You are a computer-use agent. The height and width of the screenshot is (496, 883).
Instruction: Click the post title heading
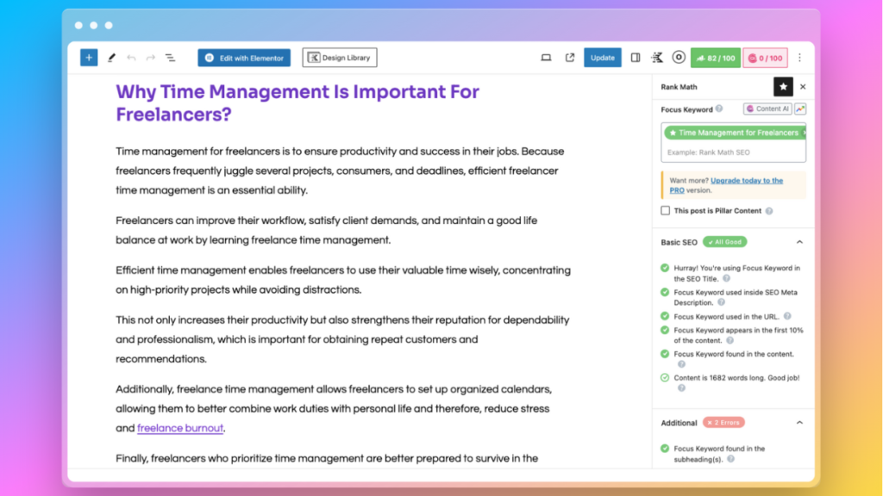pyautogui.click(x=297, y=103)
